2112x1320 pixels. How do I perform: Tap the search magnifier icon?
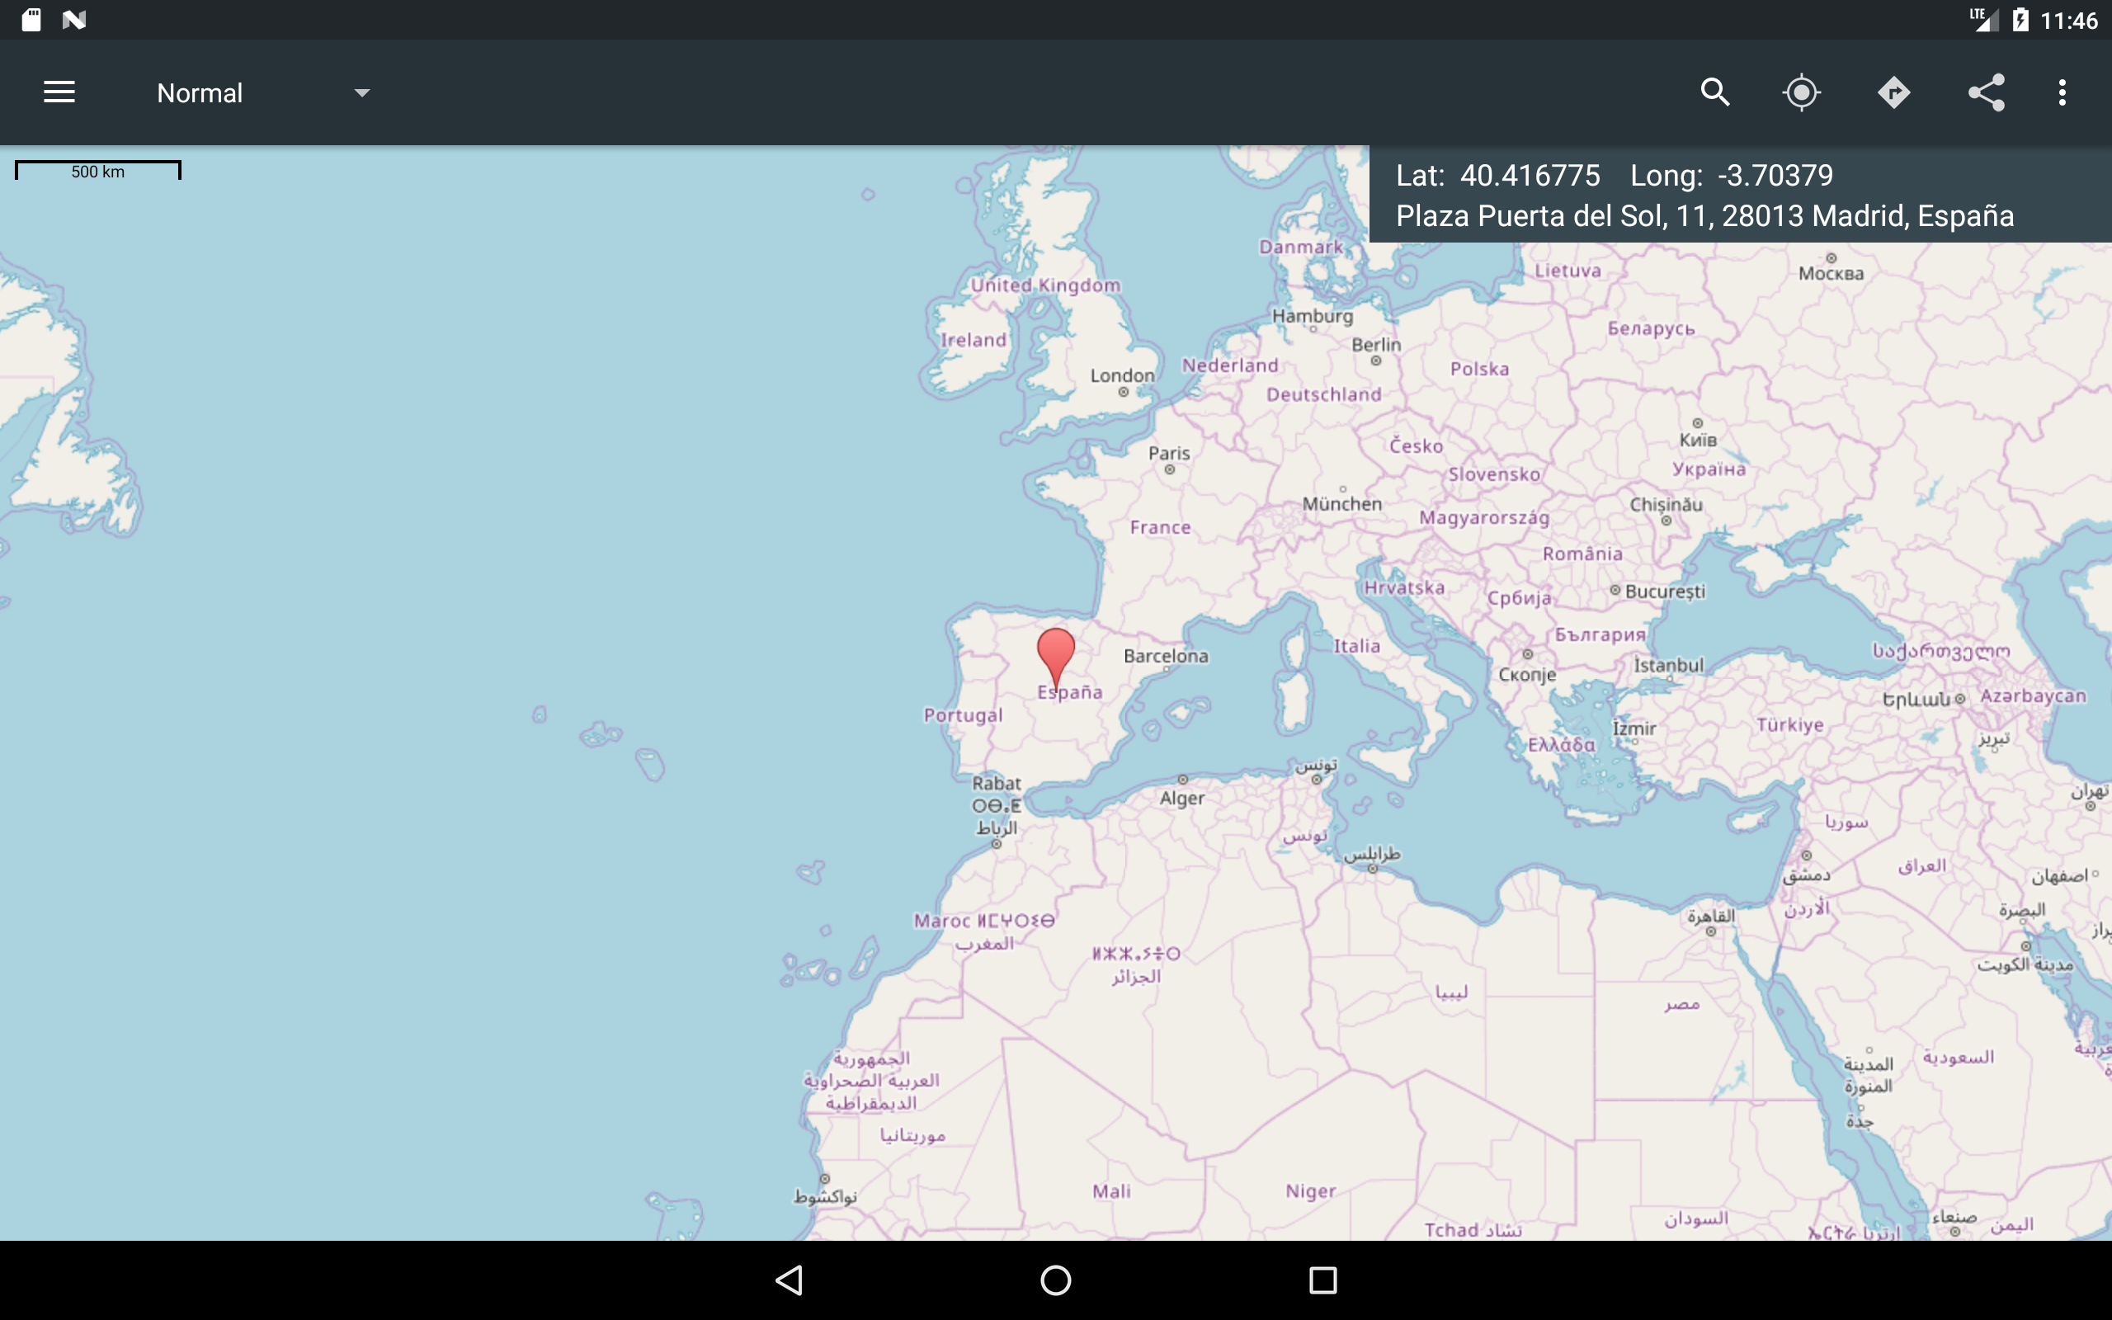[x=1715, y=92]
